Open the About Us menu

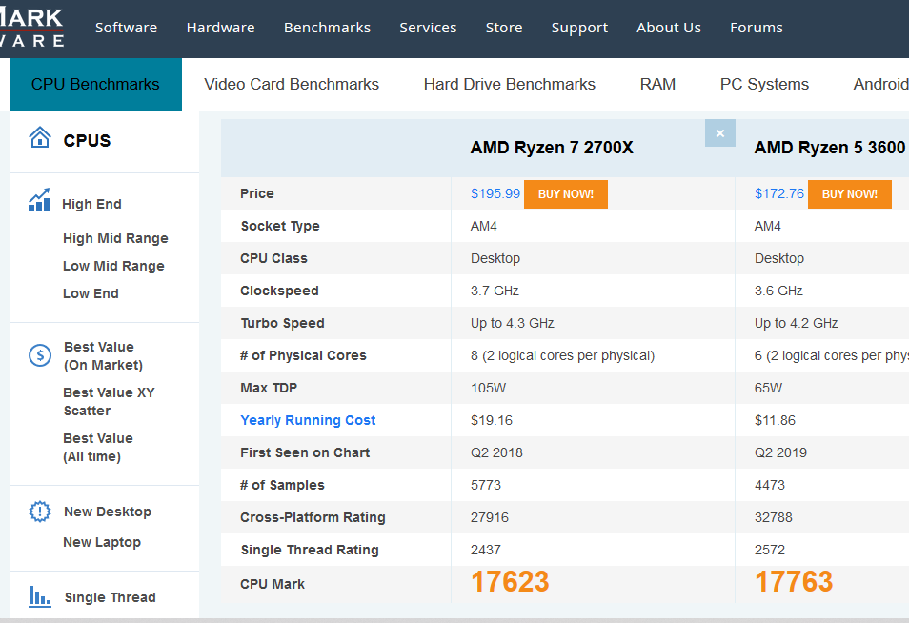tap(669, 28)
